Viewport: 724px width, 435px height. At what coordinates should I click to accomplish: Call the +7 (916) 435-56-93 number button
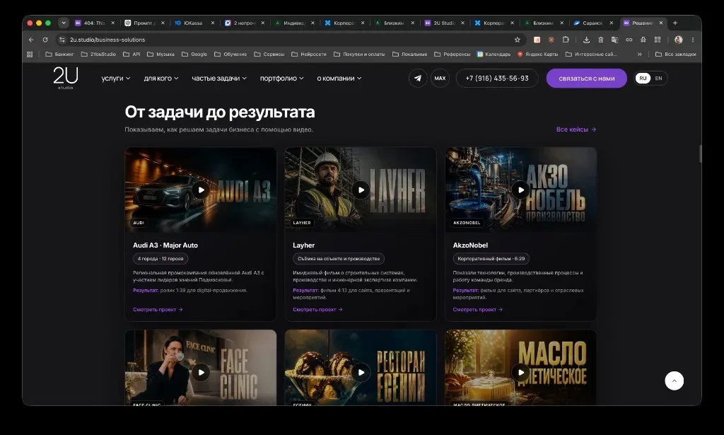(x=497, y=78)
